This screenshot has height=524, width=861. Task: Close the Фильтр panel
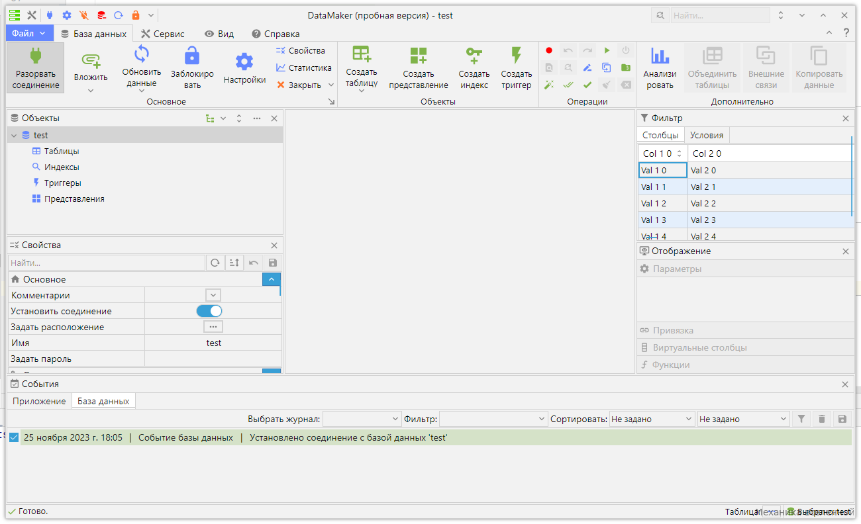845,118
